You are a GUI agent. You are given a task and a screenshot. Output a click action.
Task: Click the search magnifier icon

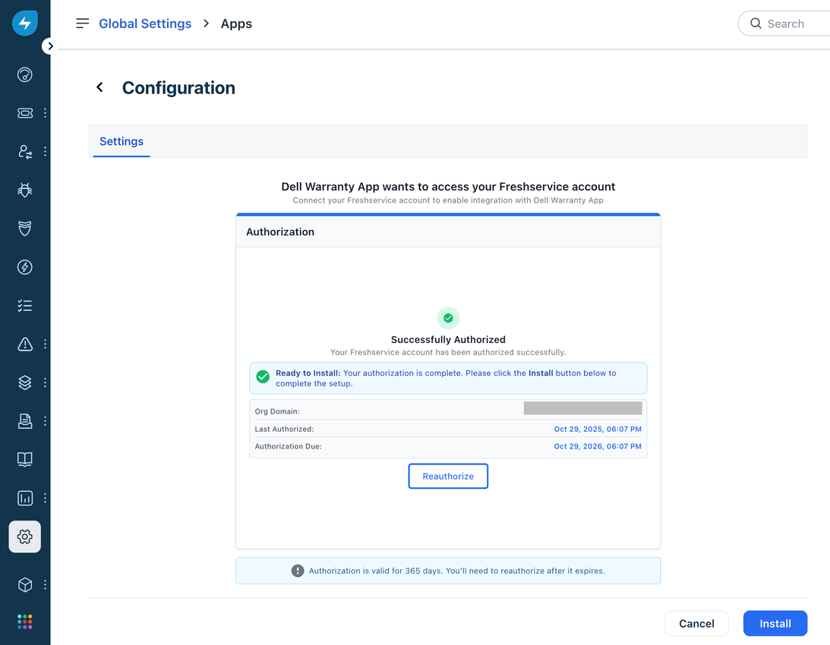point(756,24)
